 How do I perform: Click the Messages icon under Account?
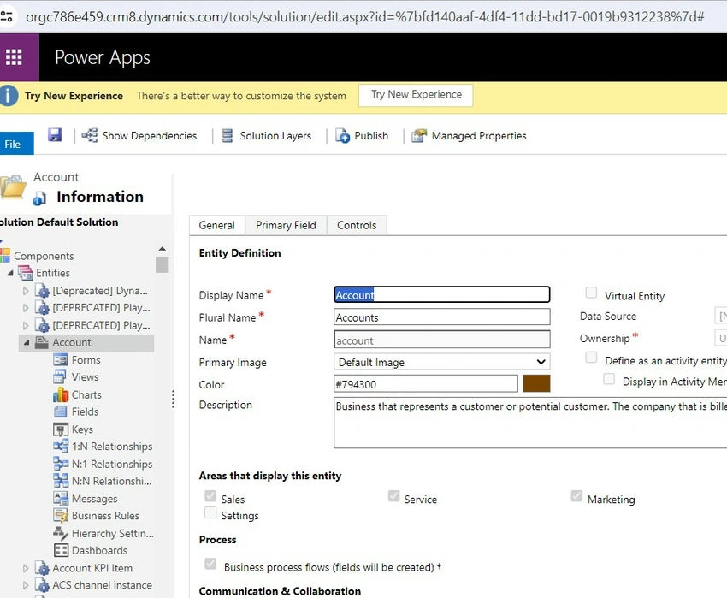[x=60, y=498]
